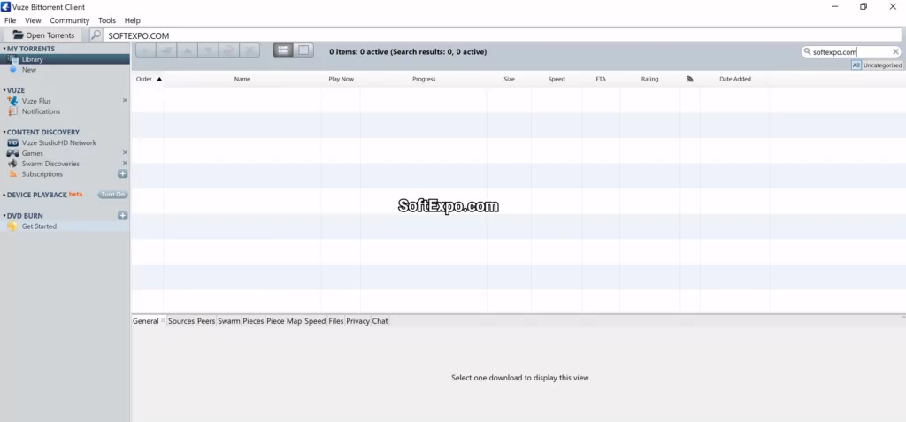Open the Help menu
The image size is (906, 422).
[x=133, y=20]
